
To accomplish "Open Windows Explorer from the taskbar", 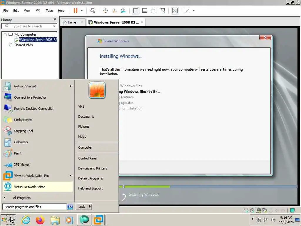I will [x=55, y=220].
